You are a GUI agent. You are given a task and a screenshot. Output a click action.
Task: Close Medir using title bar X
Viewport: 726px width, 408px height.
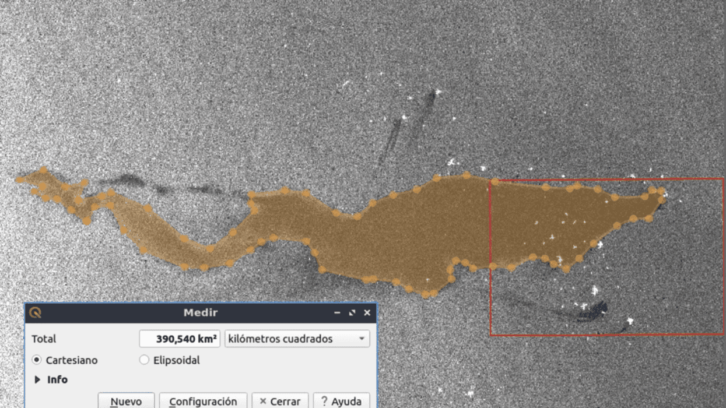(x=367, y=313)
